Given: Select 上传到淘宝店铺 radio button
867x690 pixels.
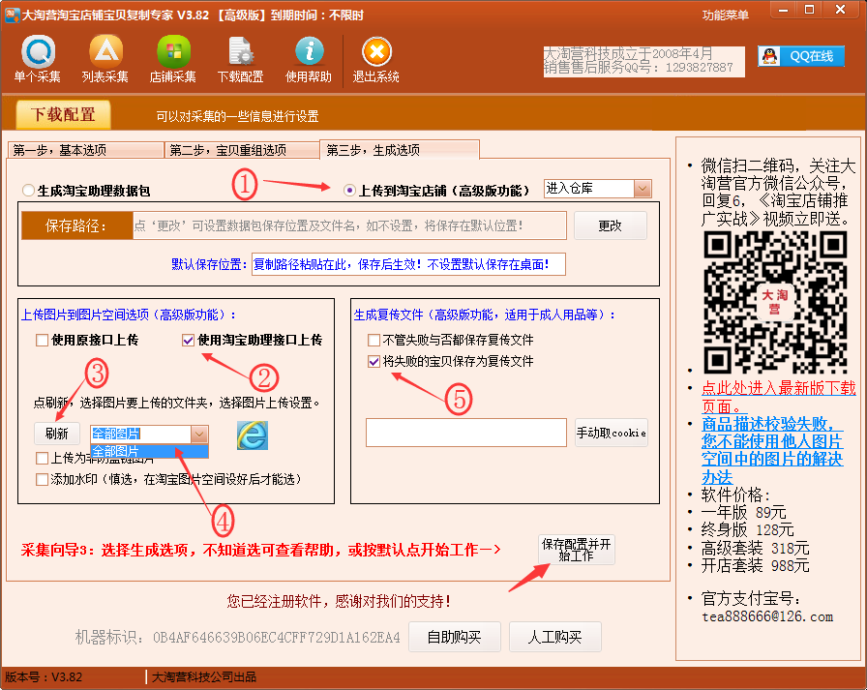Looking at the screenshot, I should [x=349, y=191].
